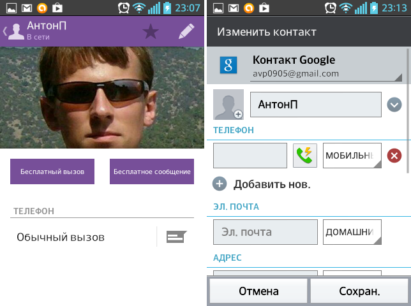Open the МОБИЛЬНЫЙ phone type dropdown
Viewport: 411px width, 306px height.
352,156
